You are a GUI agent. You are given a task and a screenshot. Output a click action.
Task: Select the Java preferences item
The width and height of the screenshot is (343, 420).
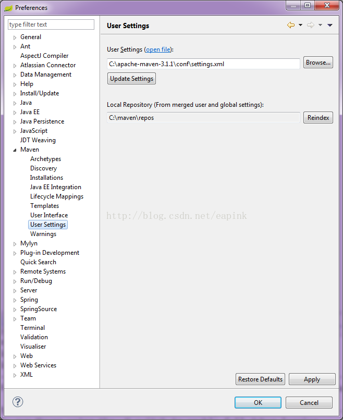(x=26, y=103)
